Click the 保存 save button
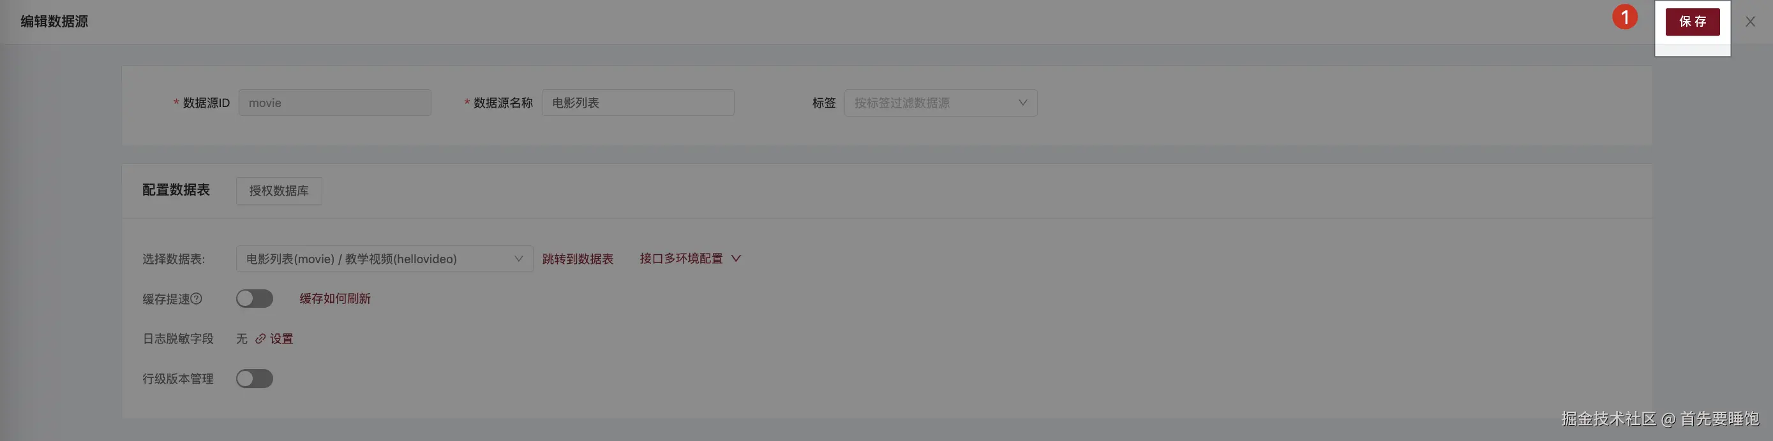This screenshot has width=1773, height=441. click(x=1692, y=21)
